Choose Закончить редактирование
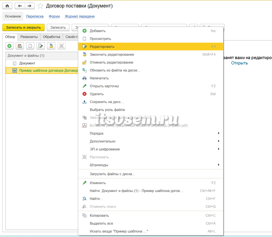 point(151,54)
